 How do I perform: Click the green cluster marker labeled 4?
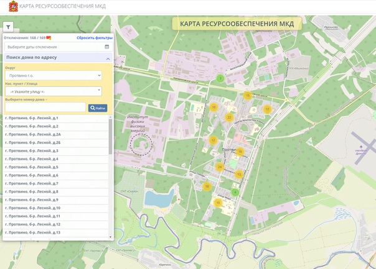(x=235, y=192)
